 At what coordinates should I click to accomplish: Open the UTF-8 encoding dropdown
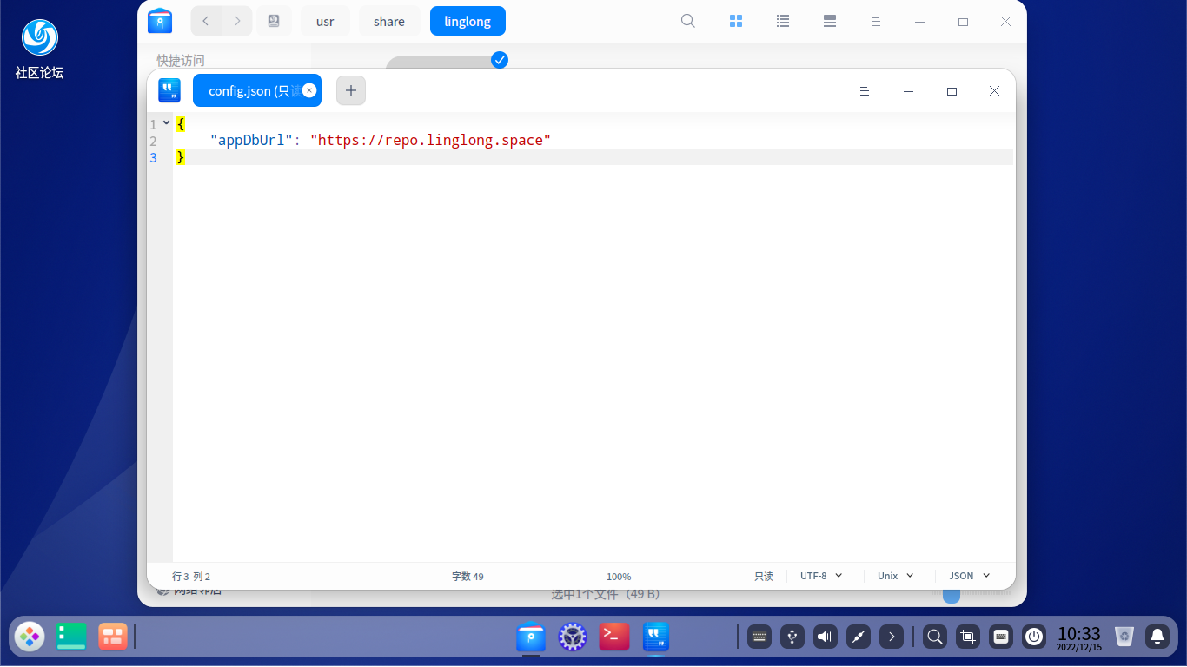coord(821,576)
